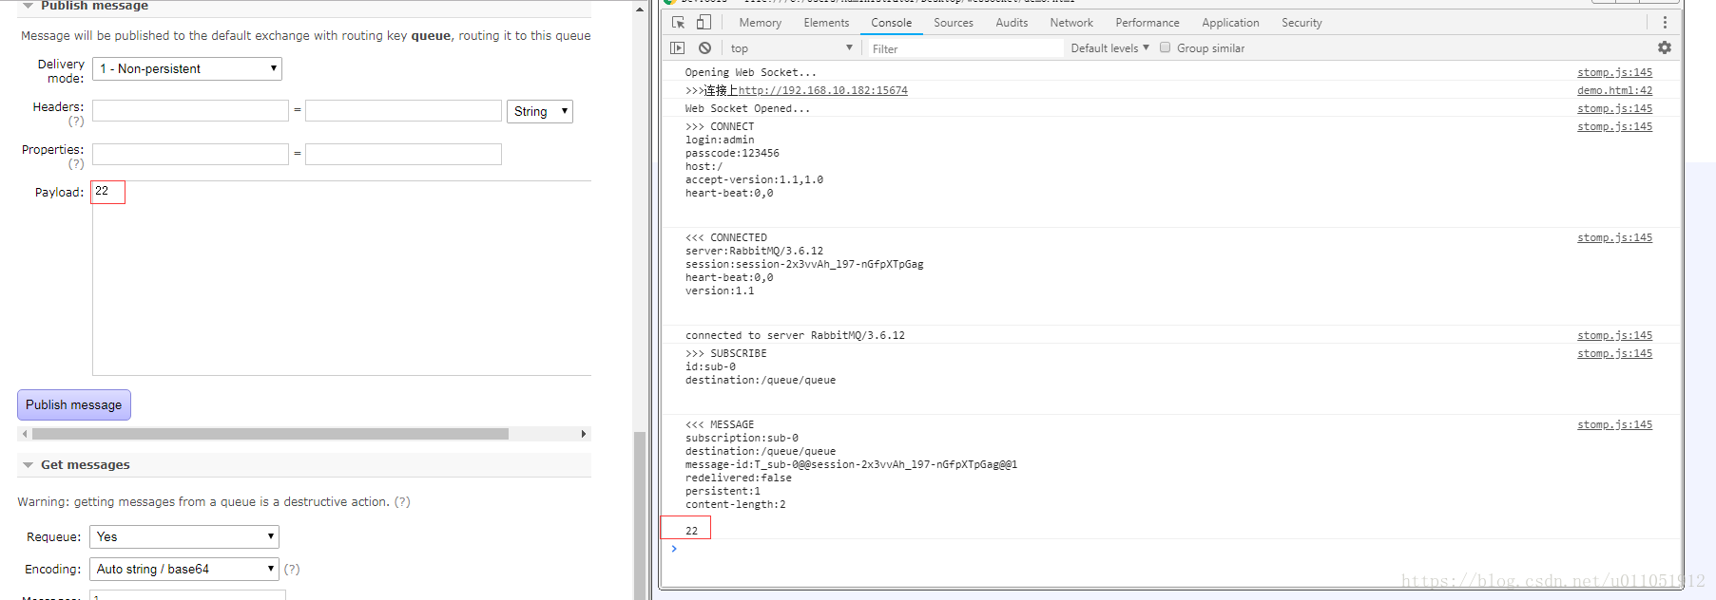Focus the Payload text area
The height and width of the screenshot is (600, 1716).
coord(341,278)
